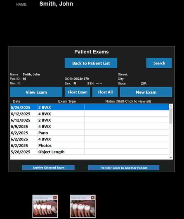Go back to the patient list
This screenshot has width=184, height=219.
[x=91, y=63]
